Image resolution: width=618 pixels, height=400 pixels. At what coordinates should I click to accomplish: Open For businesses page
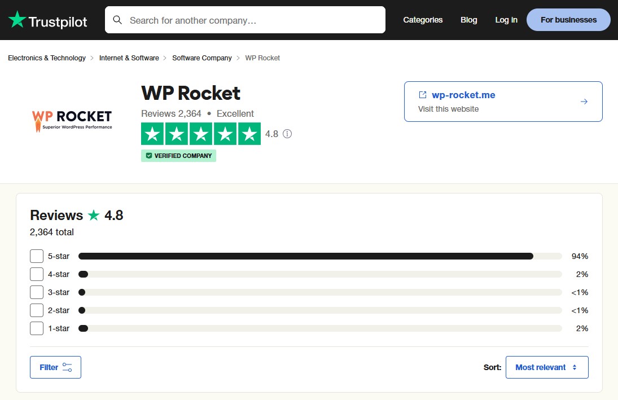pos(568,20)
